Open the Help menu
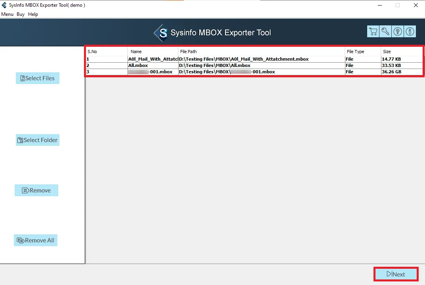Image resolution: width=425 pixels, height=285 pixels. click(33, 14)
